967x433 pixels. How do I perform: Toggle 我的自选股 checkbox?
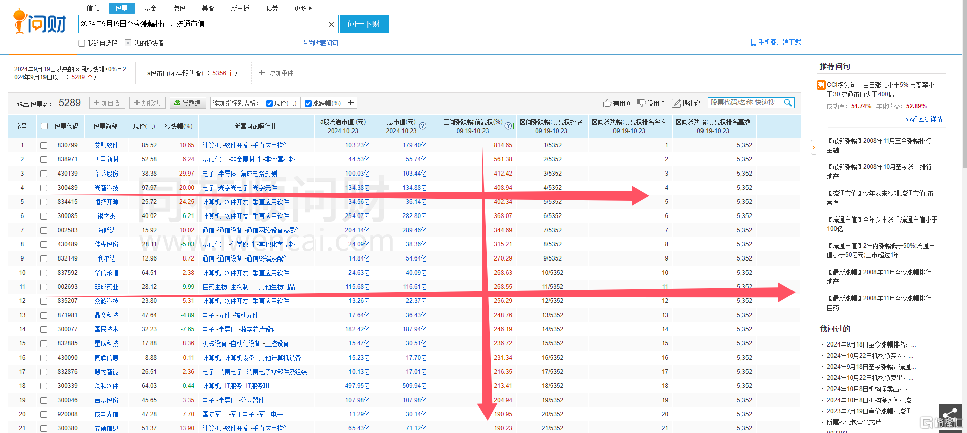[82, 44]
